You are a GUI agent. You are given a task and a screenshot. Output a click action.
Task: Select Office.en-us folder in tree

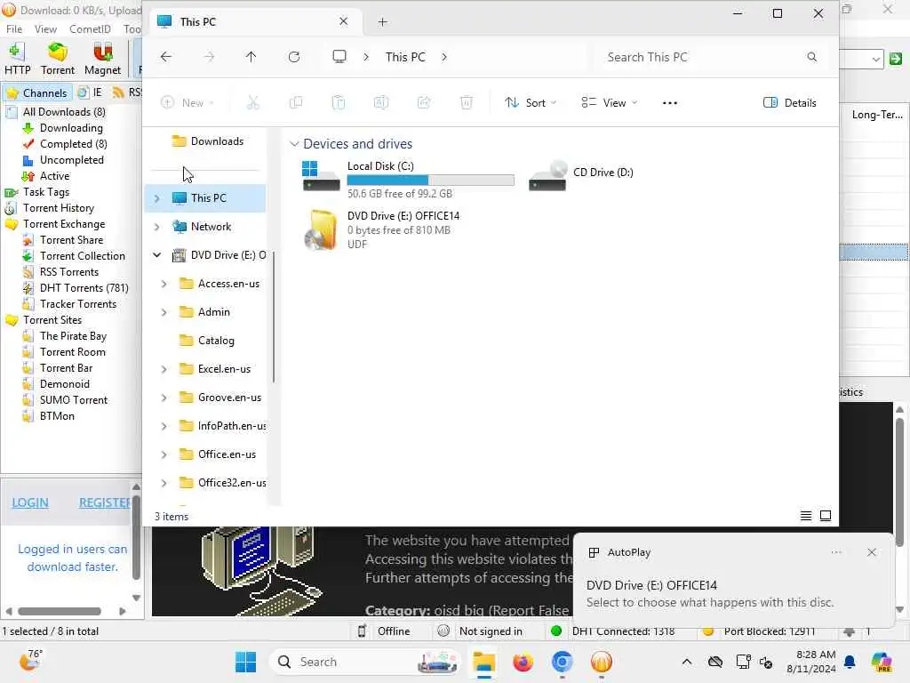218,454
